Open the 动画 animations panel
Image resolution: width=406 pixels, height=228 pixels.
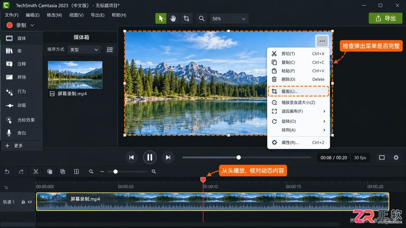point(21,105)
